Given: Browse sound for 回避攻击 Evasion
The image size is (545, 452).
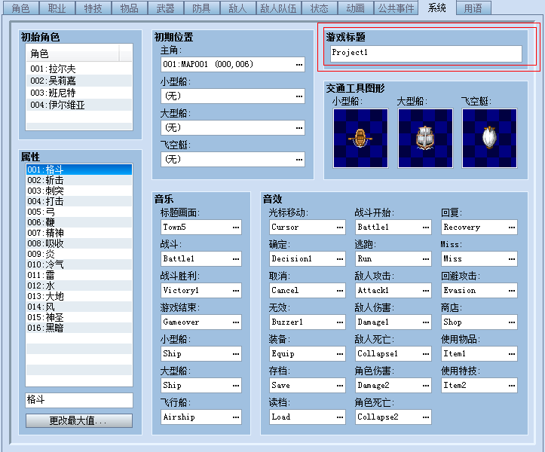Looking at the screenshot, I should click(511, 291).
